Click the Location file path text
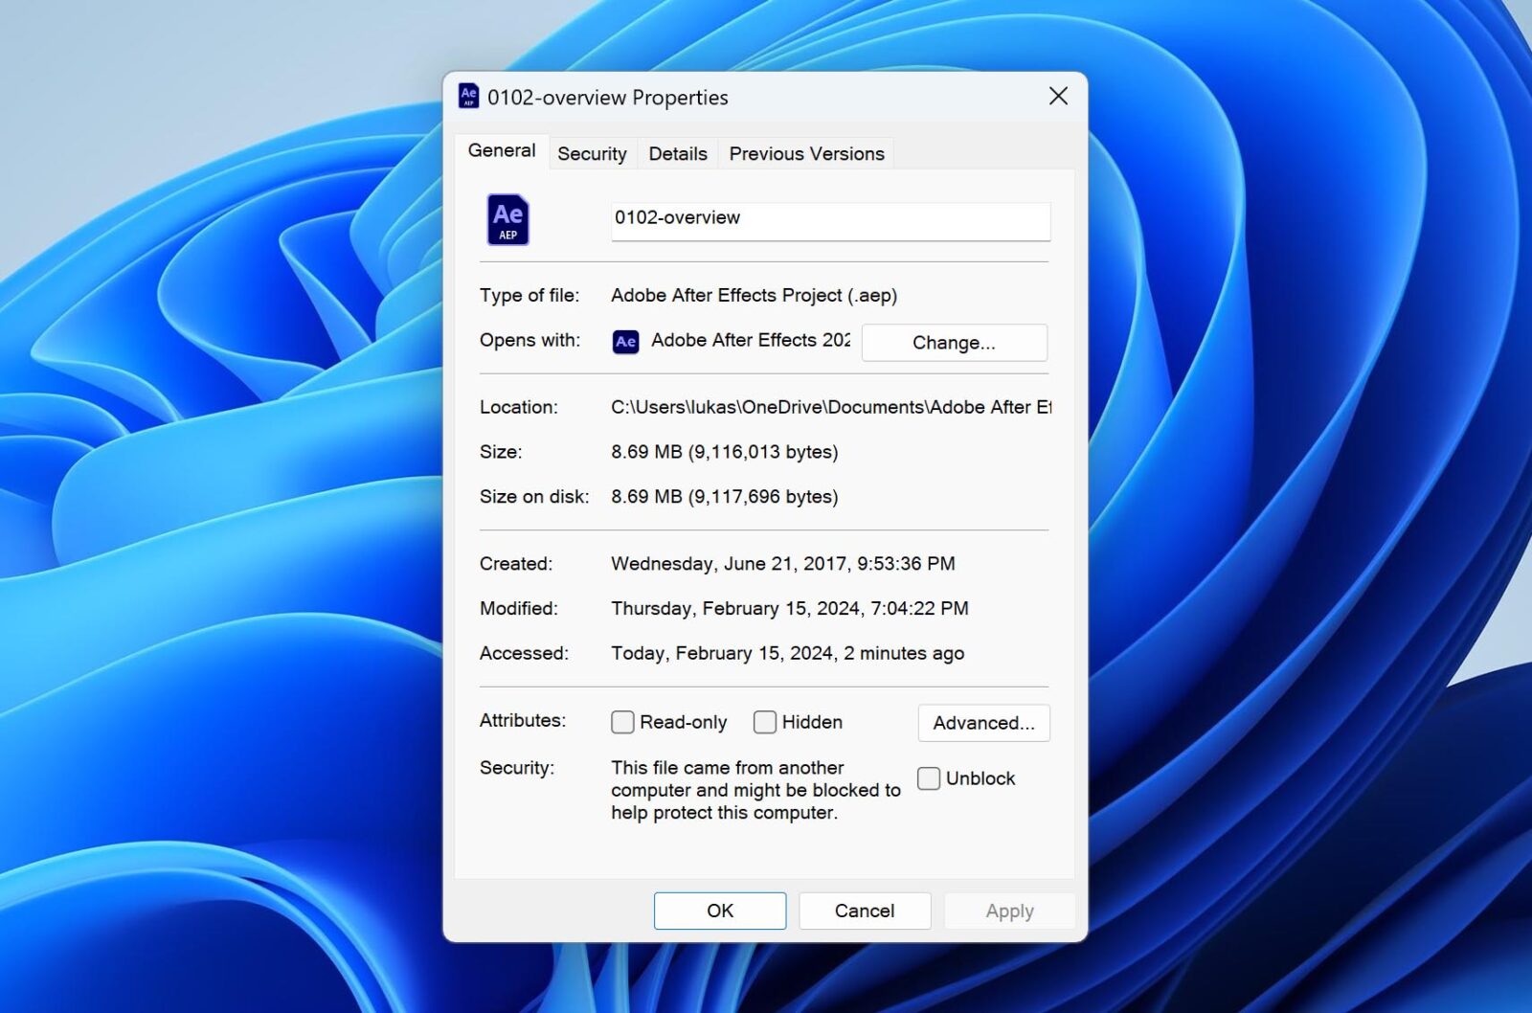Viewport: 1532px width, 1013px height. [828, 407]
